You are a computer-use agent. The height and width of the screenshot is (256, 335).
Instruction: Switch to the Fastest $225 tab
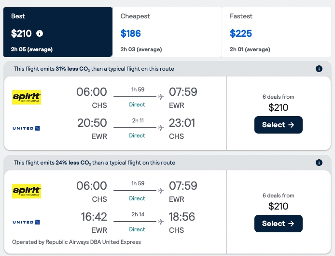(276, 32)
